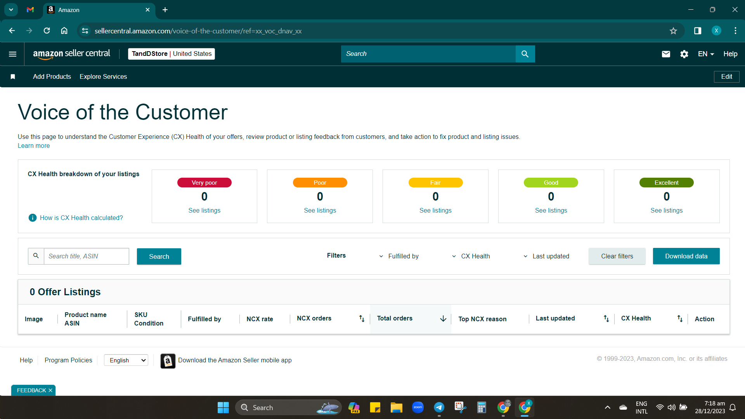Sort by Last updated column arrows
The width and height of the screenshot is (745, 419).
[606, 319]
